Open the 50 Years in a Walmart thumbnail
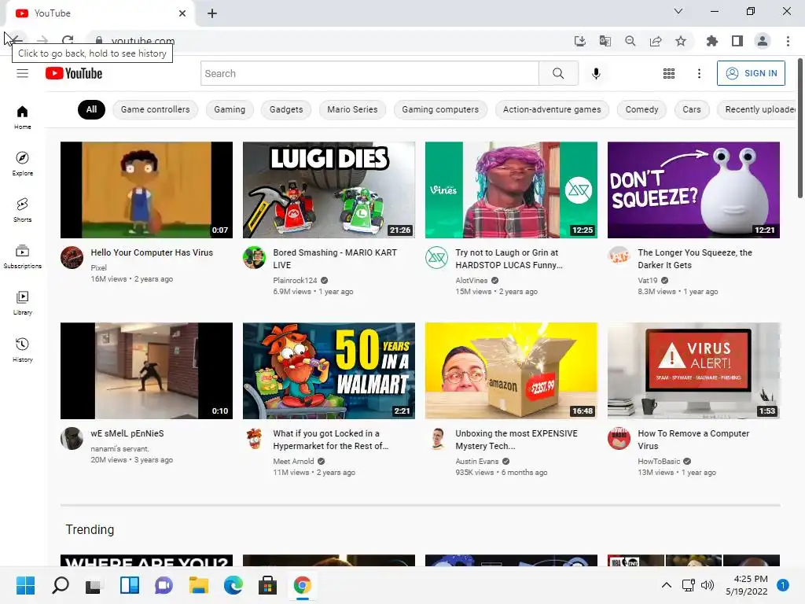This screenshot has height=604, width=805. (x=329, y=371)
